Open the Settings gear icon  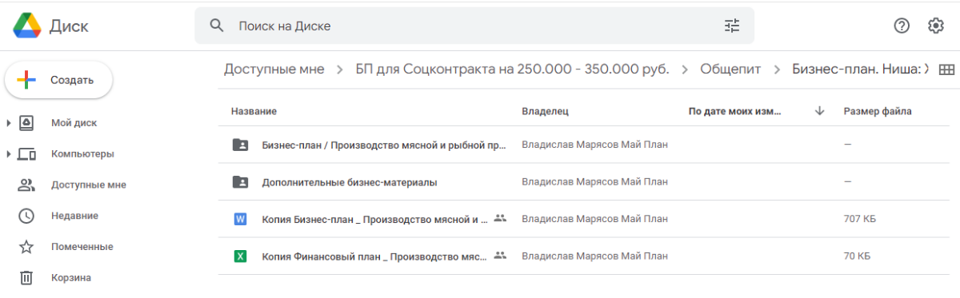[x=936, y=26]
